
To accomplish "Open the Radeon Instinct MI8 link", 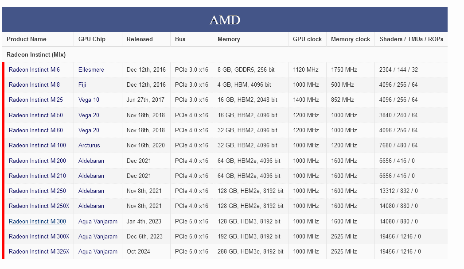I will [x=34, y=85].
